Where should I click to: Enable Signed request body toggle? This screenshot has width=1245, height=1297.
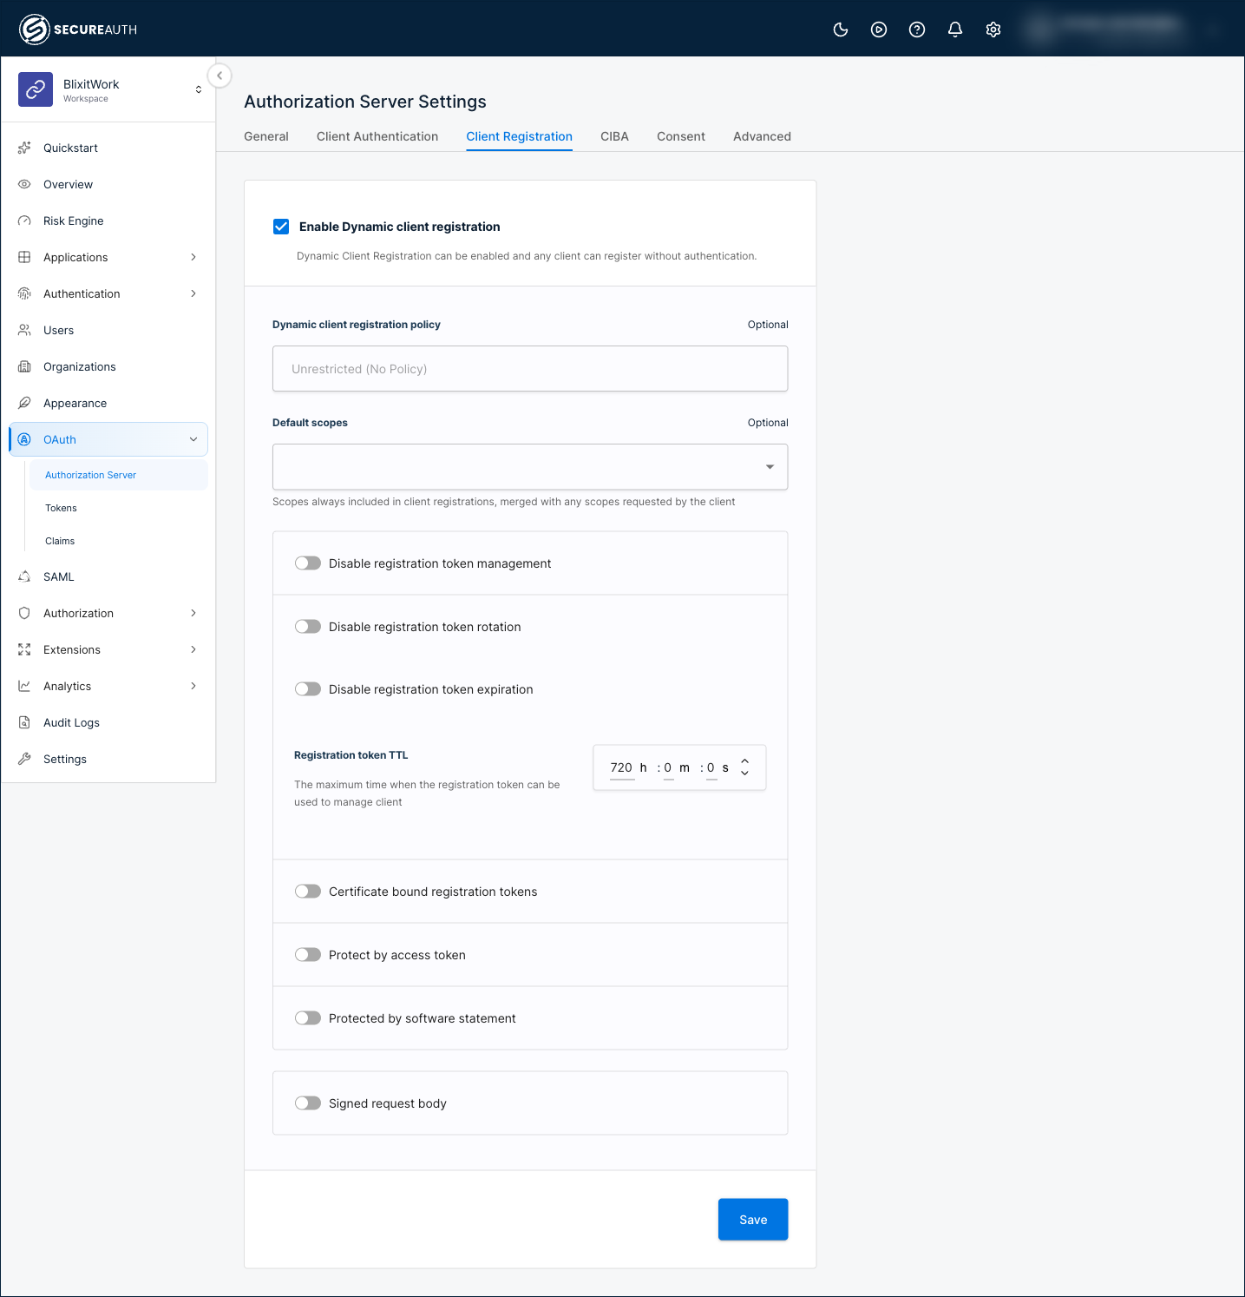coord(308,1103)
